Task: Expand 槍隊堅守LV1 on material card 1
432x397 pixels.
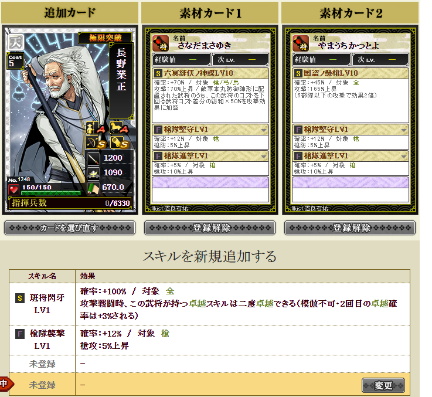Action: (x=264, y=130)
